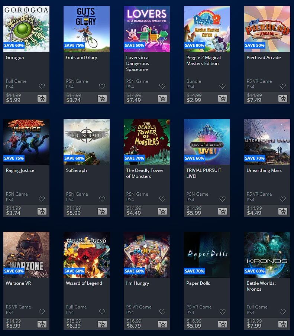
Task: Add Peggle 2 Magical Masters Edition to cart
Action: 223,98
